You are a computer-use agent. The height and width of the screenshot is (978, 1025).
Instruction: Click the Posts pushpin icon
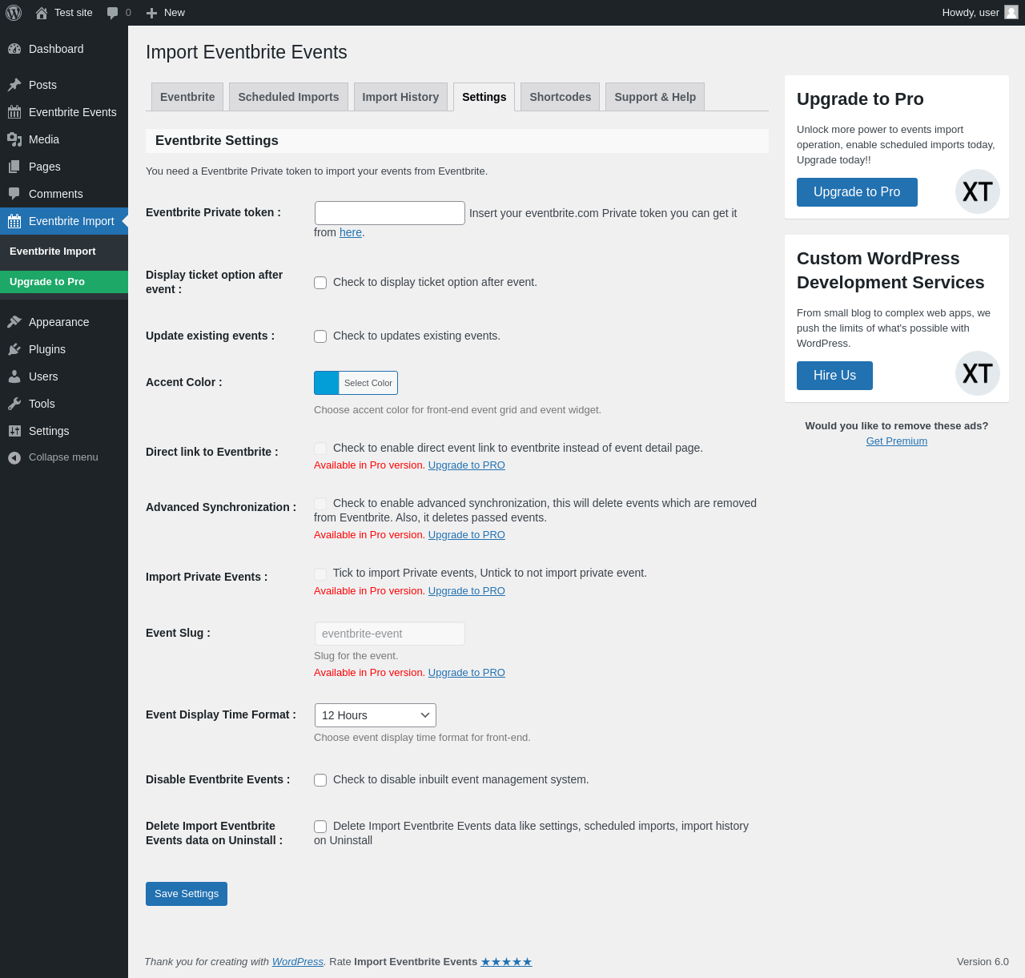14,85
